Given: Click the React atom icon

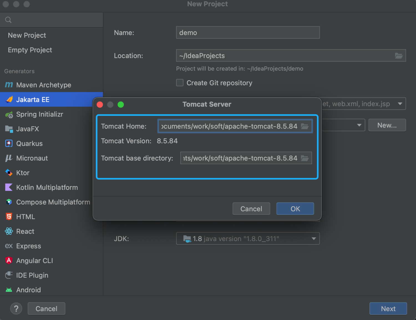Looking at the screenshot, I should coord(9,231).
